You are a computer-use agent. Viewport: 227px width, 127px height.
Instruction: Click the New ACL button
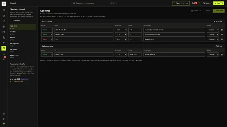coord(16,21)
